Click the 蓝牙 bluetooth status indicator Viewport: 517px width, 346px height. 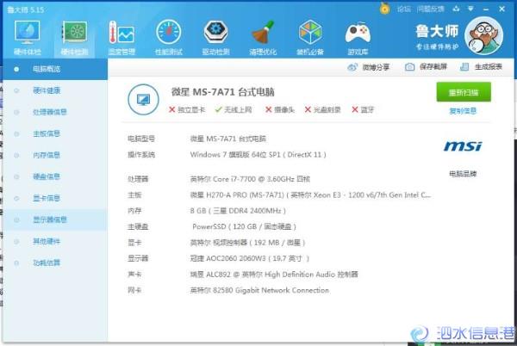363,109
